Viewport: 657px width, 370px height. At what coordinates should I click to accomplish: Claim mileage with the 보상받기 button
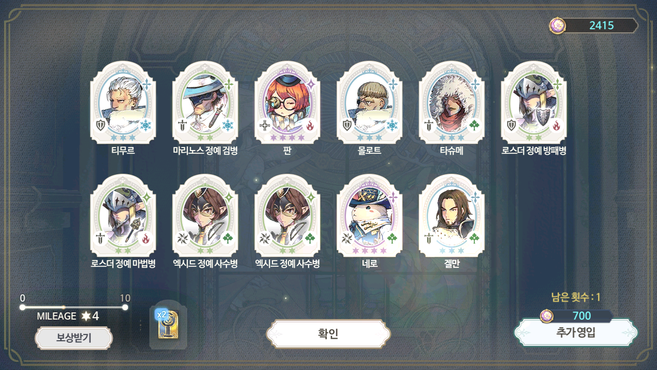point(73,338)
